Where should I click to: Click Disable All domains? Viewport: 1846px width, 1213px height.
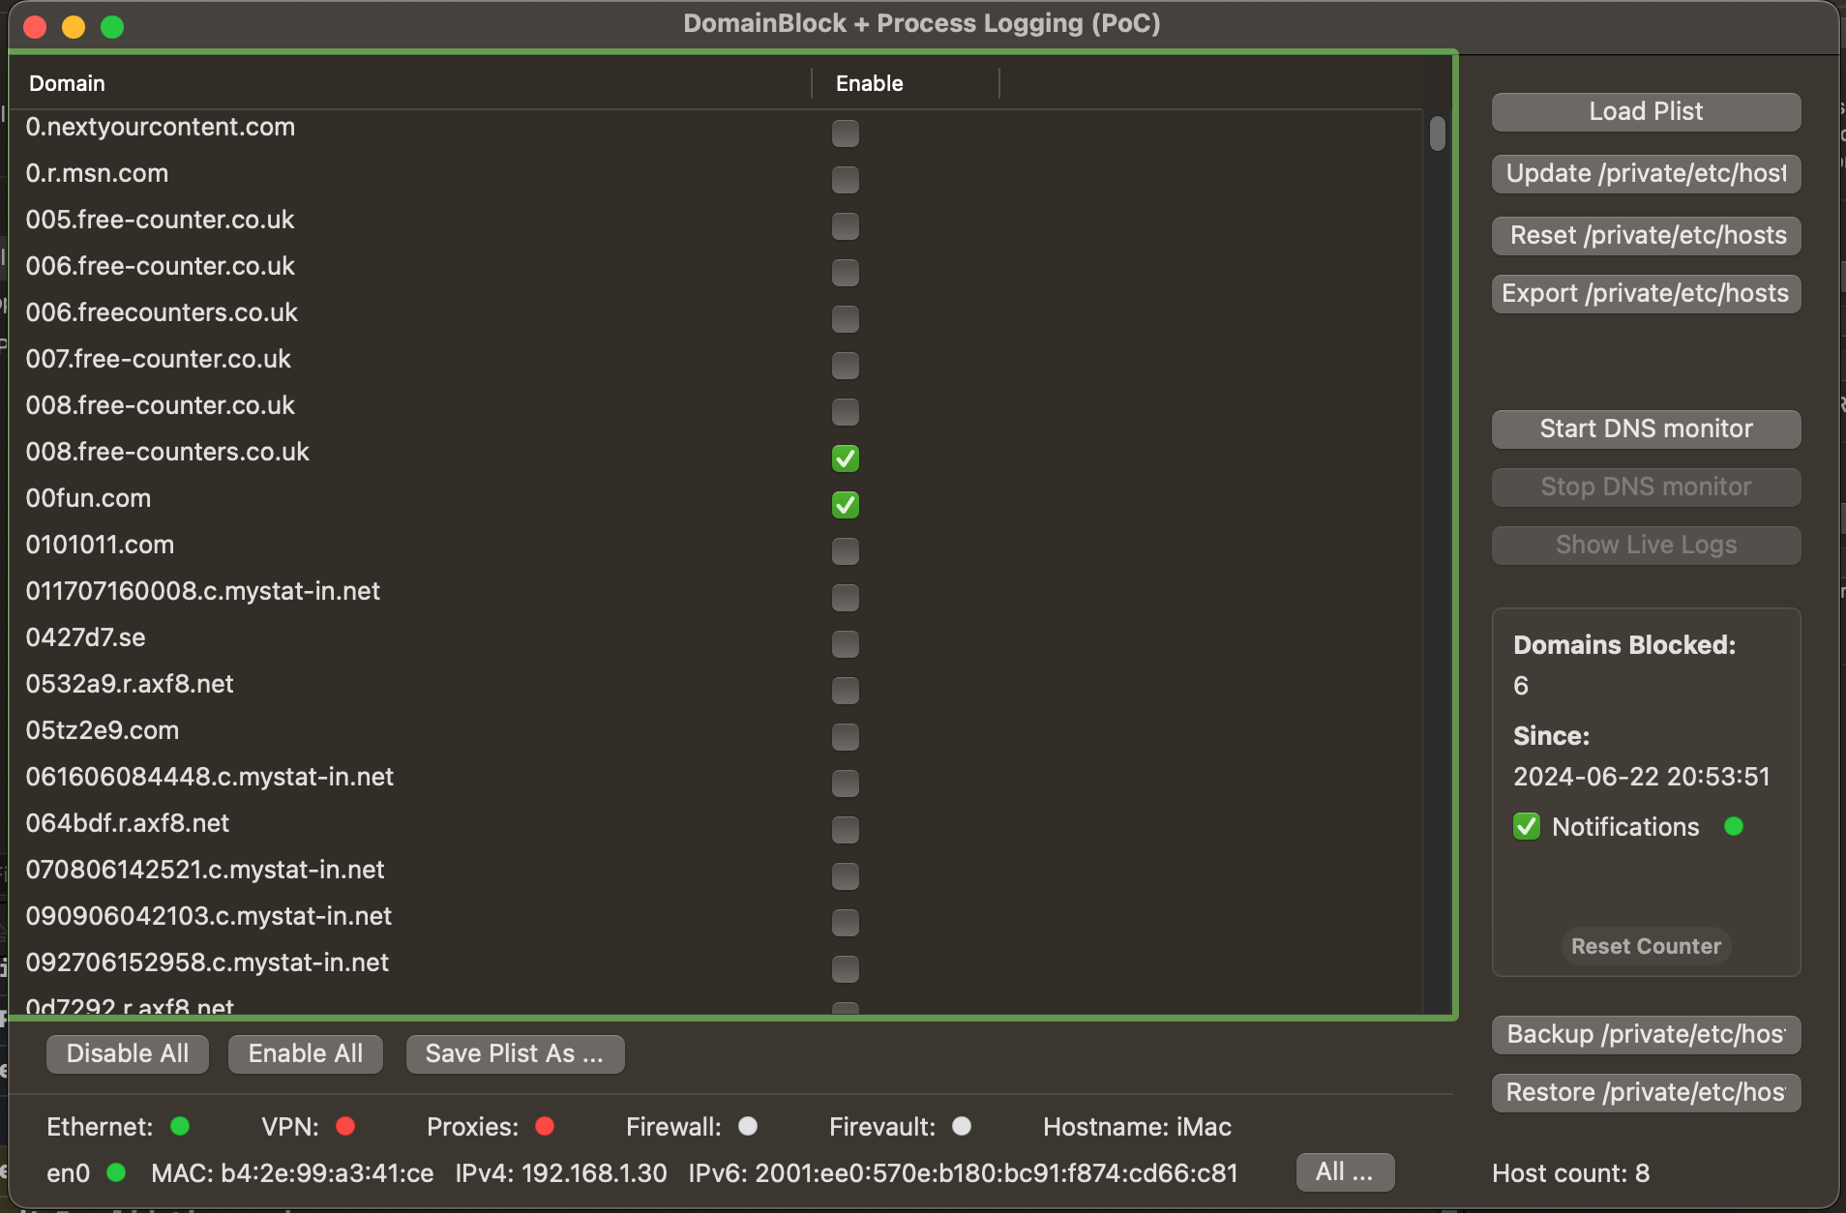tap(127, 1053)
